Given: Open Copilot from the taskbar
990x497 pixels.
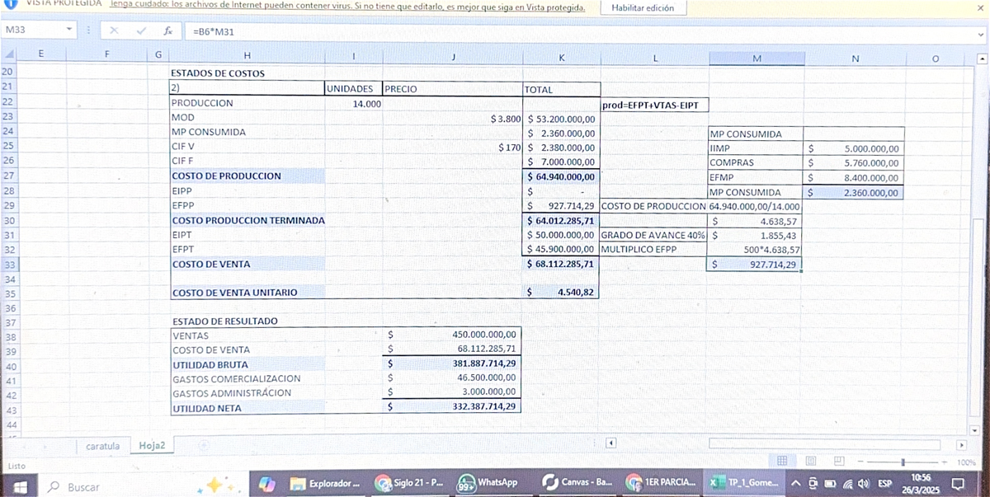Looking at the screenshot, I should (x=267, y=483).
